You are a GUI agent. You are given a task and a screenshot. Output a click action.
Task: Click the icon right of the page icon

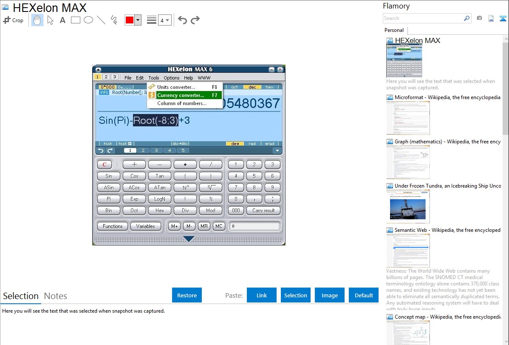(503, 19)
